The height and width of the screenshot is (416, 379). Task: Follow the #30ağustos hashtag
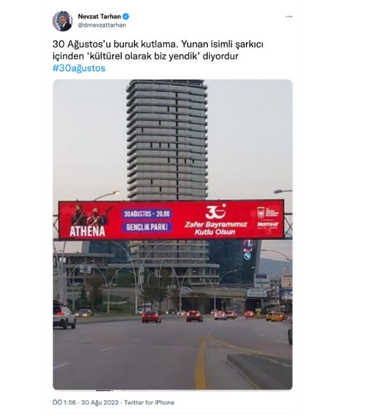click(x=79, y=68)
